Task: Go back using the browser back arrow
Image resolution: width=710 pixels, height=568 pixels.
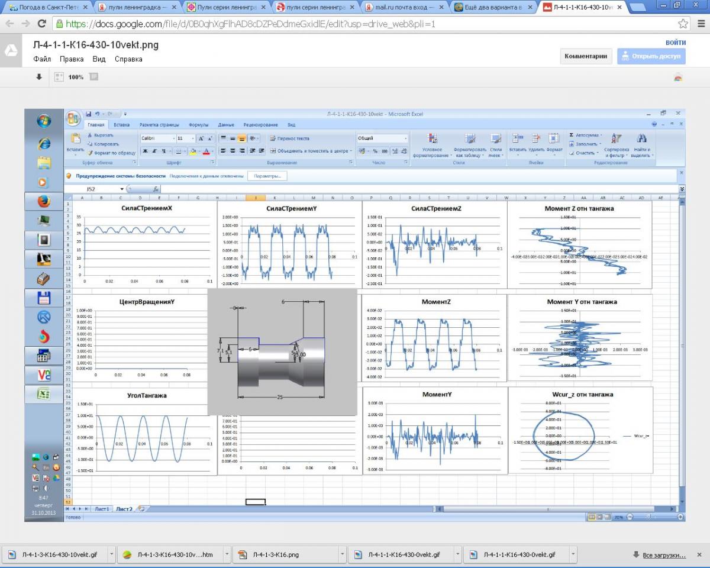Action: pos(10,24)
